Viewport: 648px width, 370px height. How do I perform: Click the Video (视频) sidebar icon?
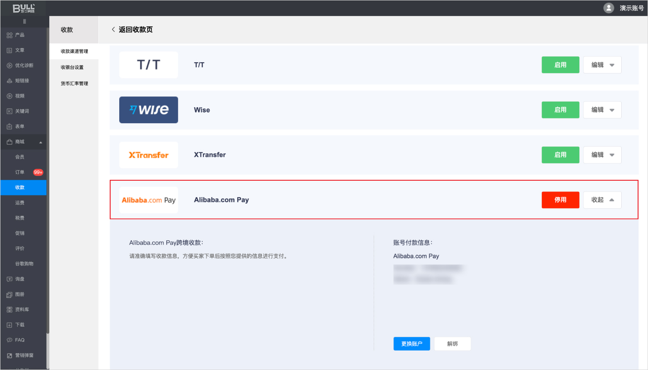[x=10, y=96]
